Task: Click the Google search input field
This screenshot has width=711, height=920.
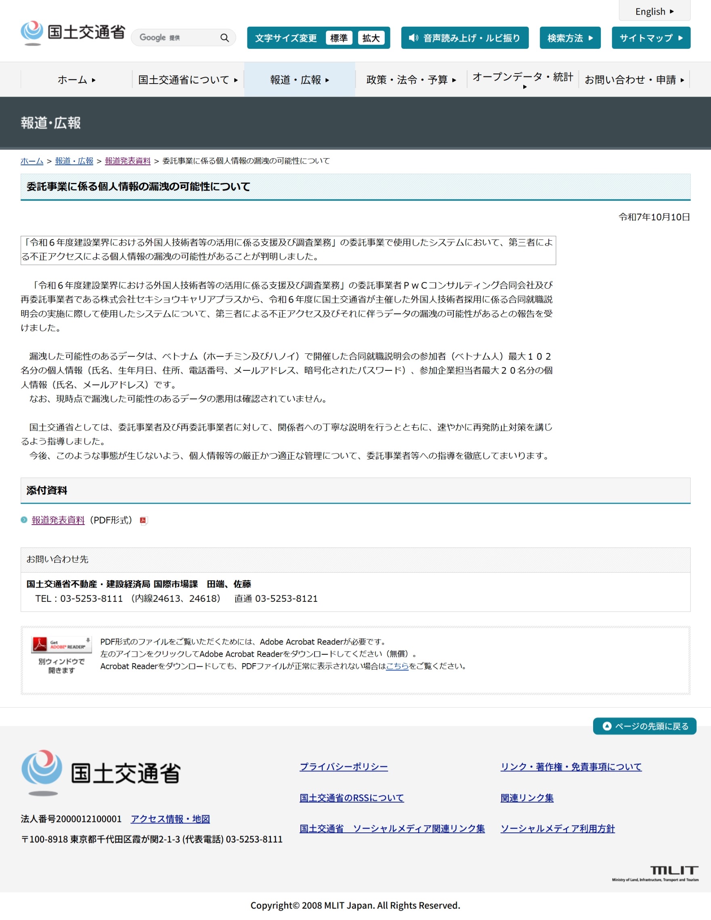Action: click(x=177, y=38)
